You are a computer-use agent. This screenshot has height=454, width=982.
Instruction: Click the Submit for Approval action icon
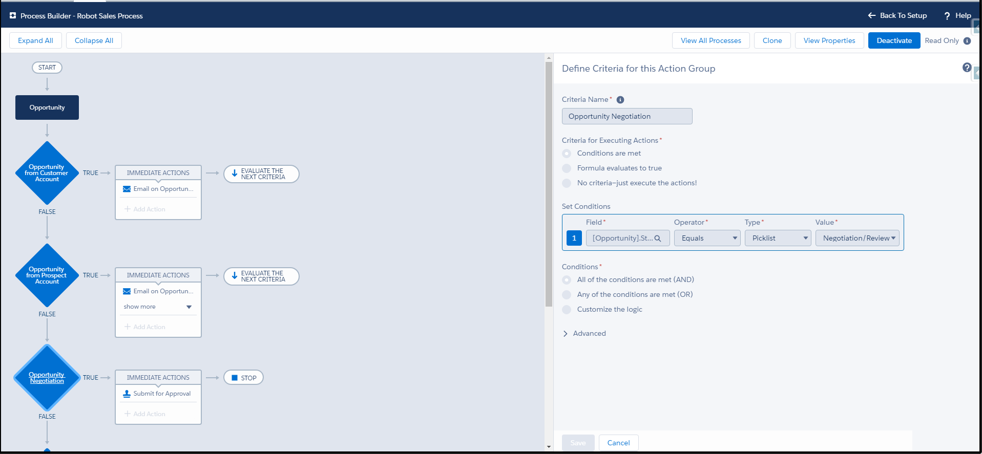(x=127, y=394)
